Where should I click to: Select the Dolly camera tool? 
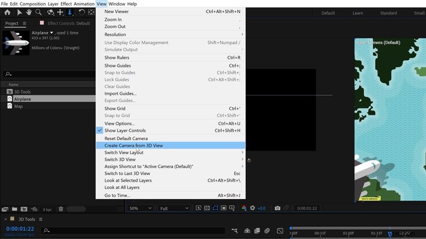coord(70,12)
